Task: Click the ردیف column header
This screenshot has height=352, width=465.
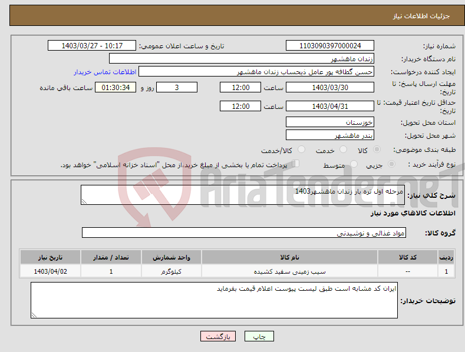Action: 446,257
